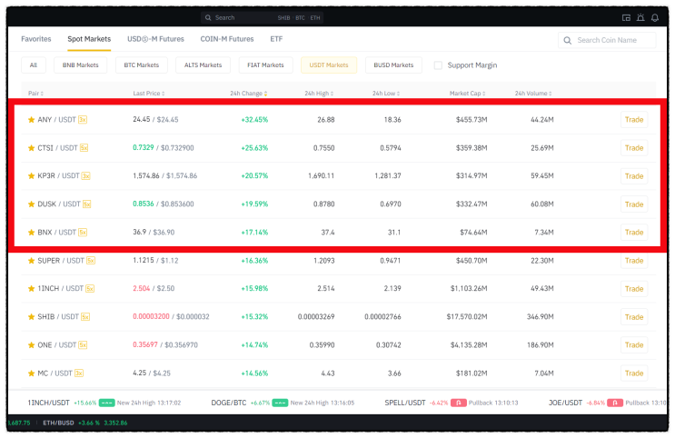Click Trade for 1INCH / USDT
This screenshot has width=675, height=438.
634,289
